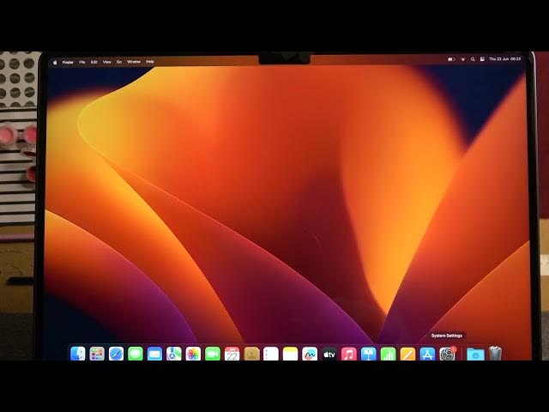Open Reminders in the Dock

pos(271,354)
